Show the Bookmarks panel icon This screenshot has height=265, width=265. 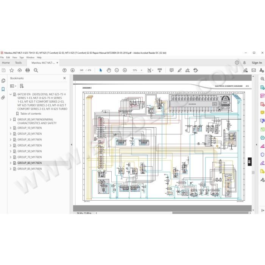coord(3,89)
